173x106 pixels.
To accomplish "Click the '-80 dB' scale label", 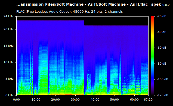I will click(162, 64).
